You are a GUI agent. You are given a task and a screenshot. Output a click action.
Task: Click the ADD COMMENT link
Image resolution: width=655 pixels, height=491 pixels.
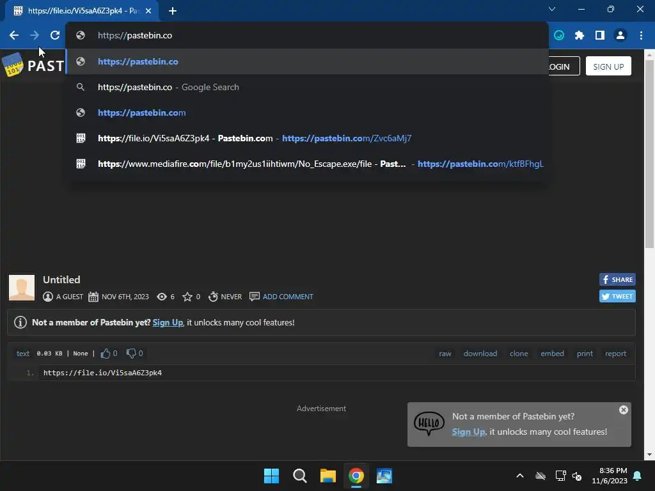288,297
